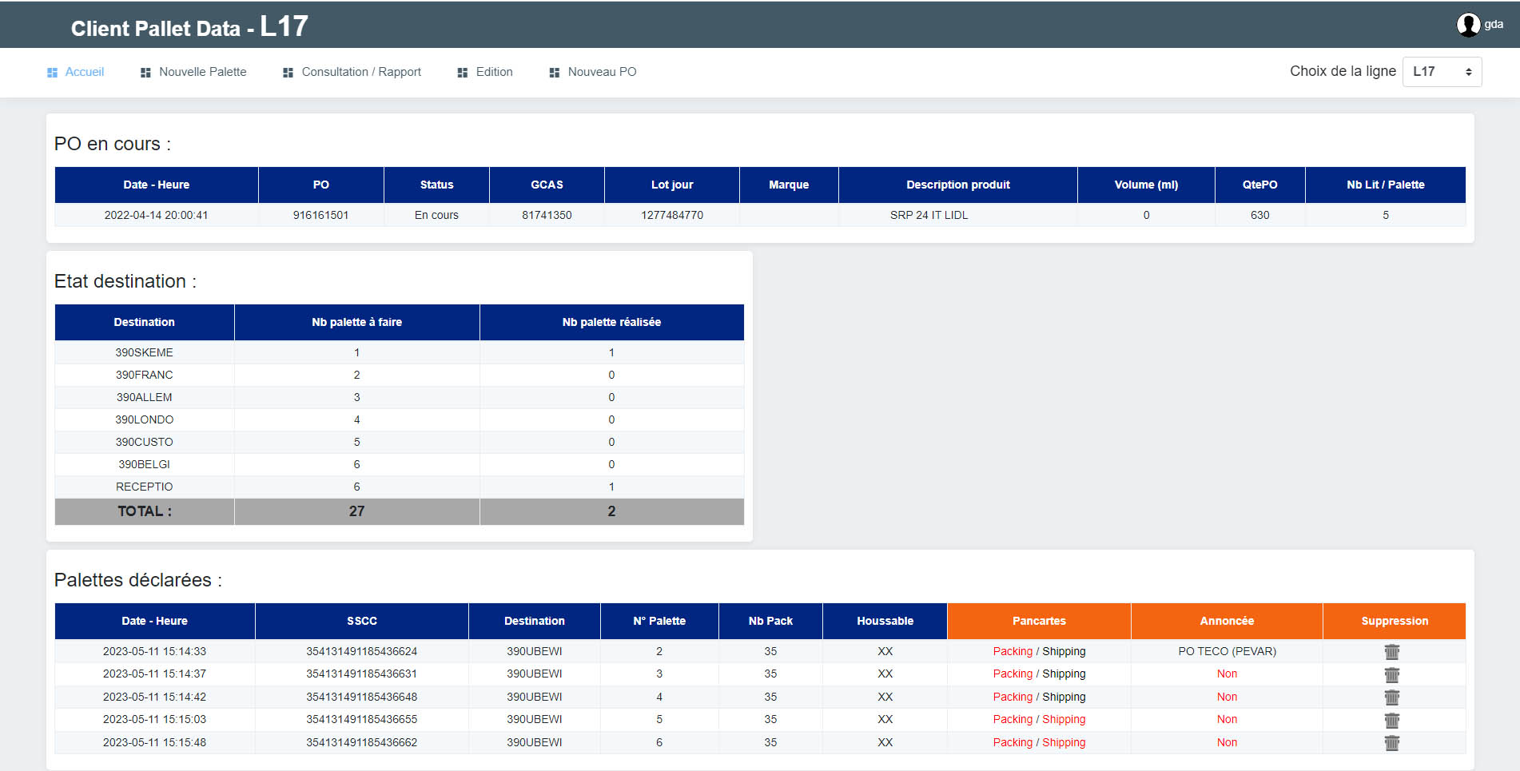Screen dimensions: 1520x771
Task: Click the gda user avatar icon
Action: coord(1467,25)
